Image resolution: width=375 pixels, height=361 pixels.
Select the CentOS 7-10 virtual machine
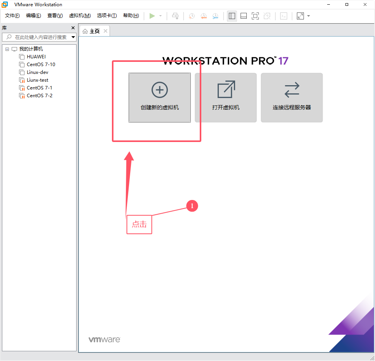[x=41, y=65]
